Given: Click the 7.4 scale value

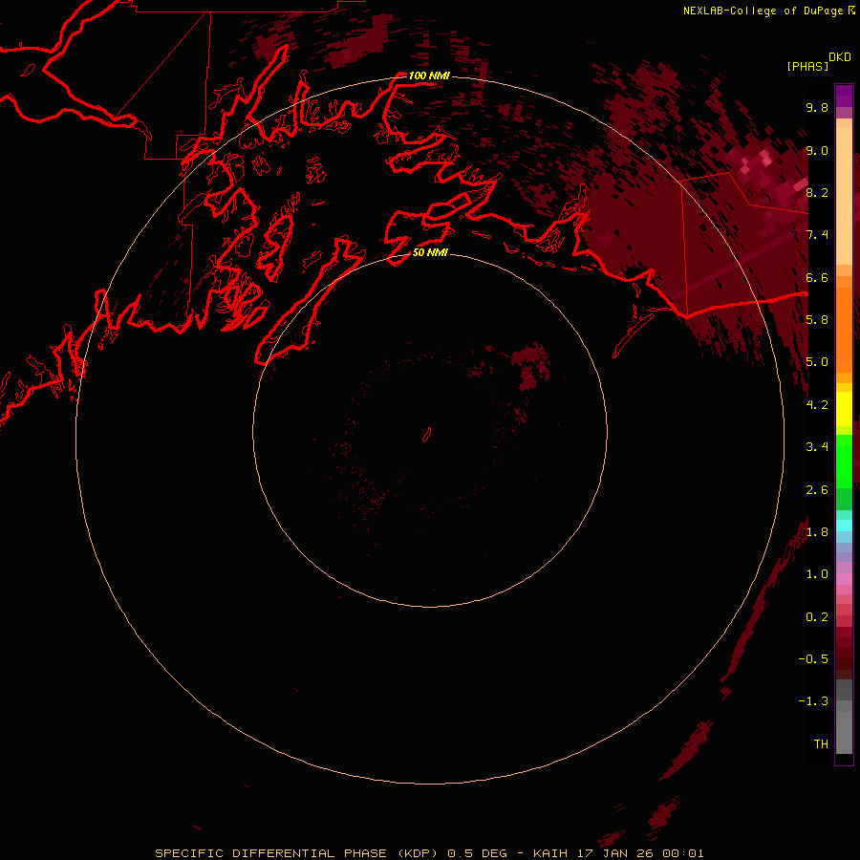Looking at the screenshot, I should [x=817, y=235].
